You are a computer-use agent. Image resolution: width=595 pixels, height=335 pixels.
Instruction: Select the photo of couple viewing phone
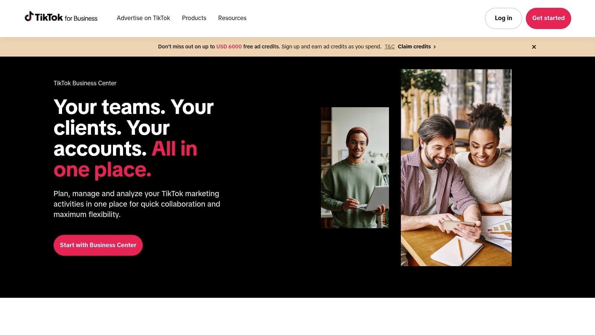coord(456,167)
